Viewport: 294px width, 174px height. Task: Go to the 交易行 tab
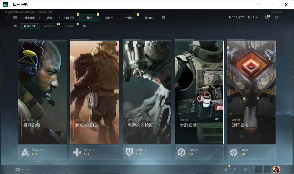[x=109, y=18]
